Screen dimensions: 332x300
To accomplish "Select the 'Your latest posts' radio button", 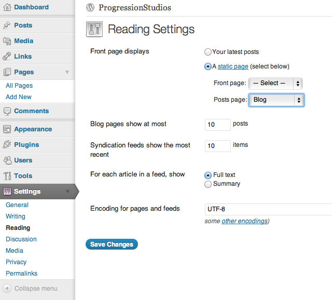I will [208, 52].
